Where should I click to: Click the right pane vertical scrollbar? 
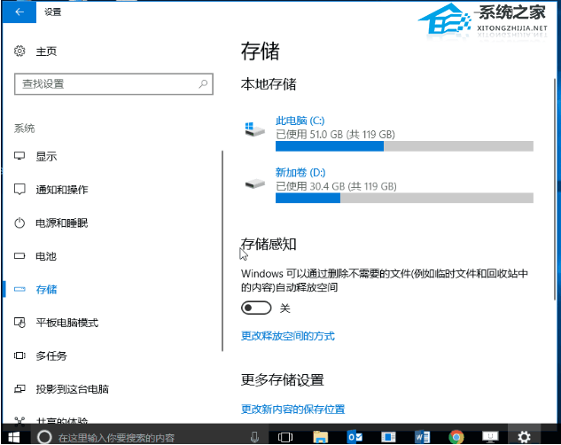555,188
